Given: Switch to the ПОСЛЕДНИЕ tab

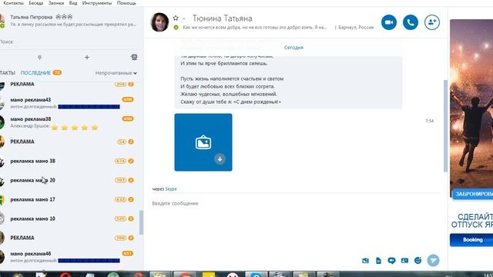Looking at the screenshot, I should click(x=35, y=72).
